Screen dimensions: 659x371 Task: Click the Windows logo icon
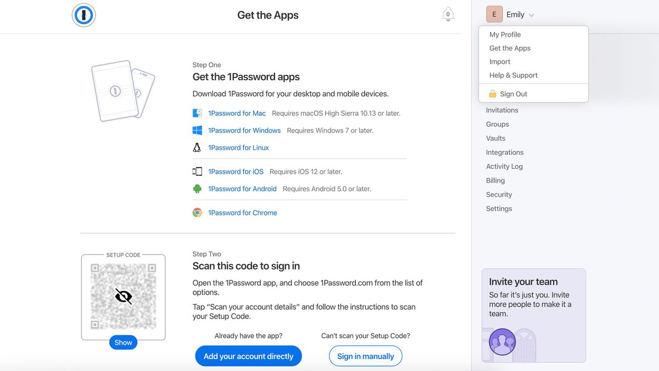tap(197, 130)
